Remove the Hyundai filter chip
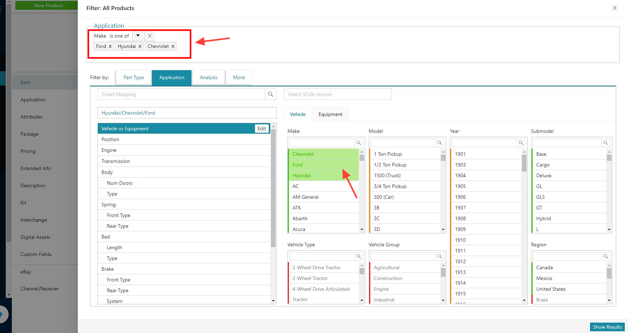The image size is (628, 333). (x=140, y=46)
